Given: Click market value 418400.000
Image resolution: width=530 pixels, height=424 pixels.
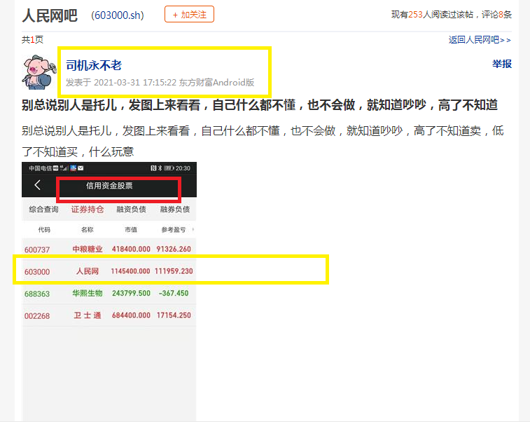Looking at the screenshot, I should point(131,249).
